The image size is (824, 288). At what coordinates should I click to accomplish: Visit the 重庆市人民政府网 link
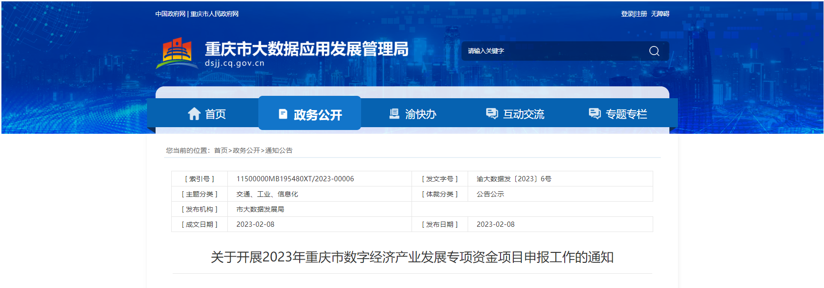215,14
